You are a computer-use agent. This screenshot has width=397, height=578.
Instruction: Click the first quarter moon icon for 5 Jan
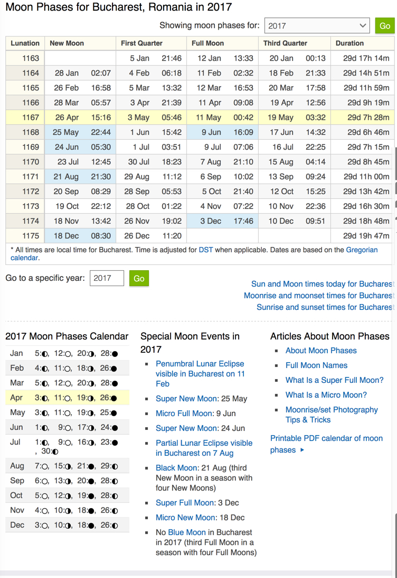45,353
